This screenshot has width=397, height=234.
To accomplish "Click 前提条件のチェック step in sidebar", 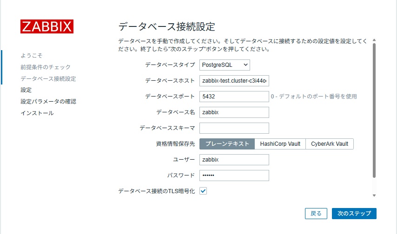I will (46, 67).
